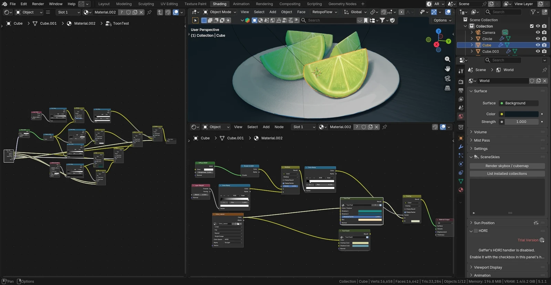Image resolution: width=551 pixels, height=285 pixels.
Task: Toggle Cube.003 viewport visibility
Action: [538, 51]
